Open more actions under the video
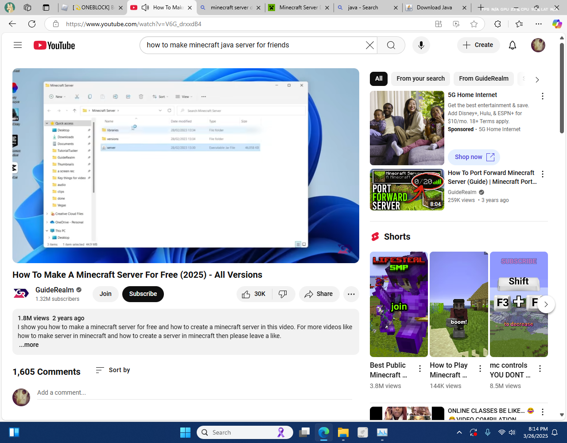 [351, 294]
